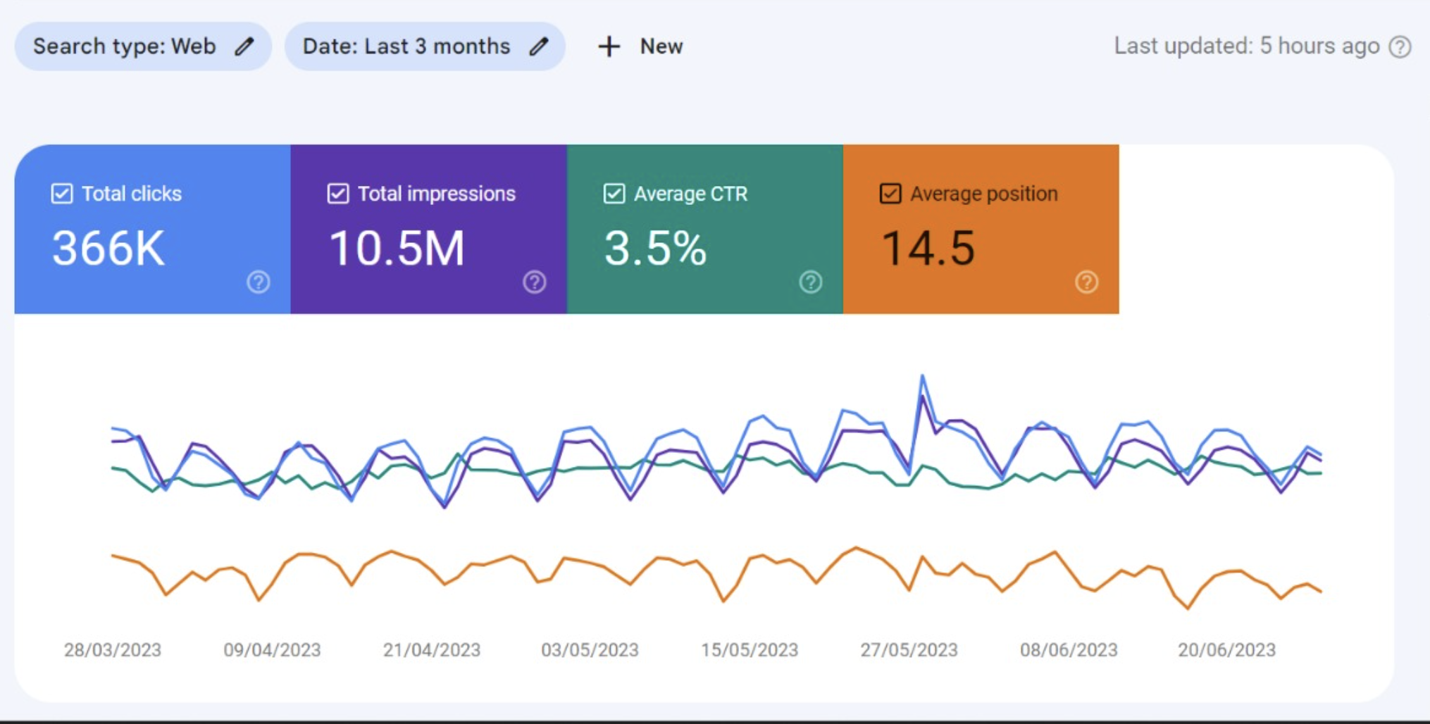Select the Average position metric card
Image resolution: width=1430 pixels, height=724 pixels.
[979, 232]
